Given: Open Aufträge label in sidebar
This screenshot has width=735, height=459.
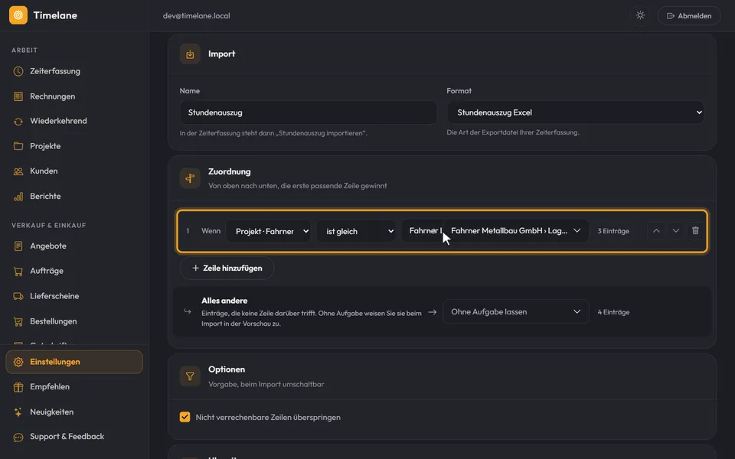Looking at the screenshot, I should 47,271.
